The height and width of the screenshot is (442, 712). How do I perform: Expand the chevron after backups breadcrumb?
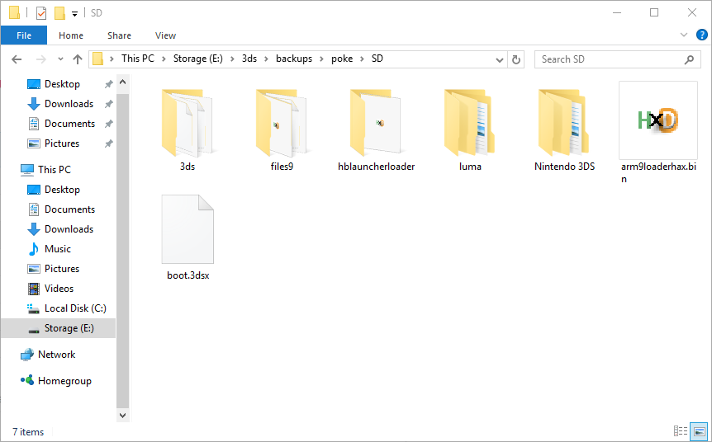(321, 59)
